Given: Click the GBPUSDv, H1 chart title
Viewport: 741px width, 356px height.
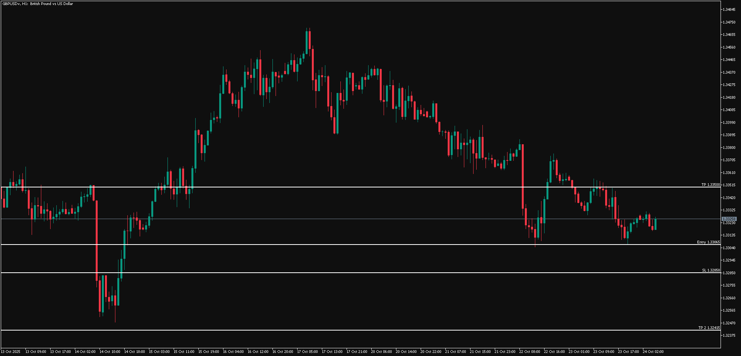Looking at the screenshot, I should 37,4.
